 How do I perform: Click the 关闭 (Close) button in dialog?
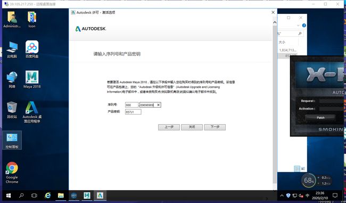click(192, 127)
